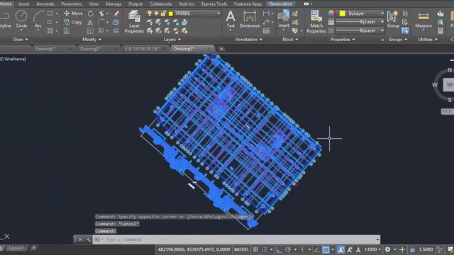Switch to Drawing1 document tab
Viewport: 454px width, 255px height.
click(x=45, y=49)
